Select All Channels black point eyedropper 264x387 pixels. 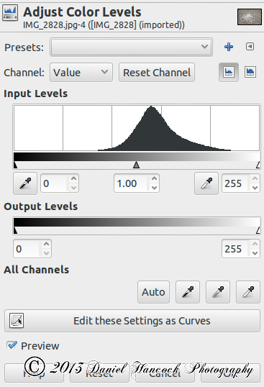coord(188,292)
